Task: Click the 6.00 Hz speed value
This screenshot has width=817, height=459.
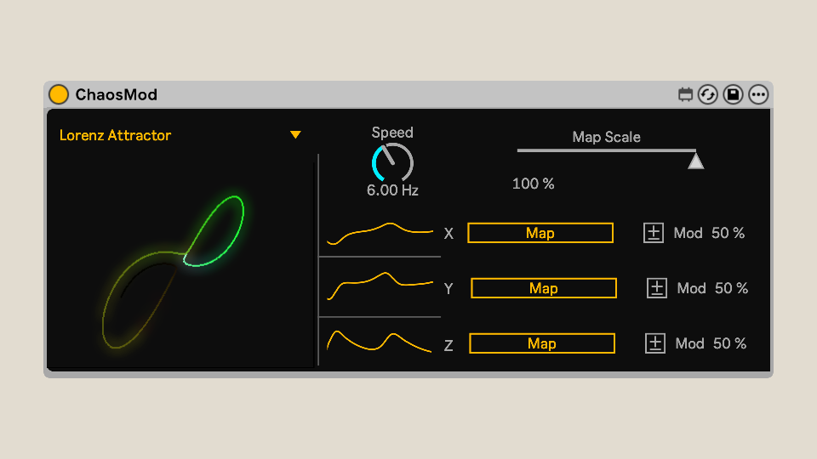Action: tap(392, 190)
